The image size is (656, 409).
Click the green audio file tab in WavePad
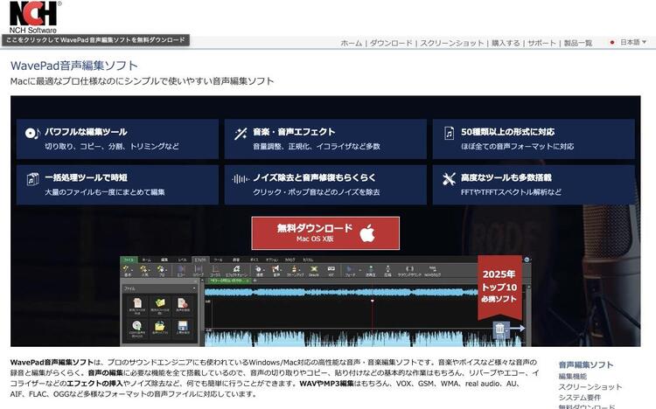click(x=229, y=281)
